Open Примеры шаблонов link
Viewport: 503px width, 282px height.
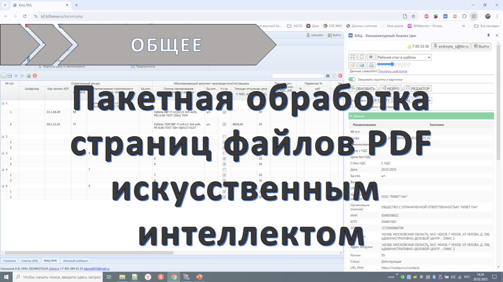(392, 71)
